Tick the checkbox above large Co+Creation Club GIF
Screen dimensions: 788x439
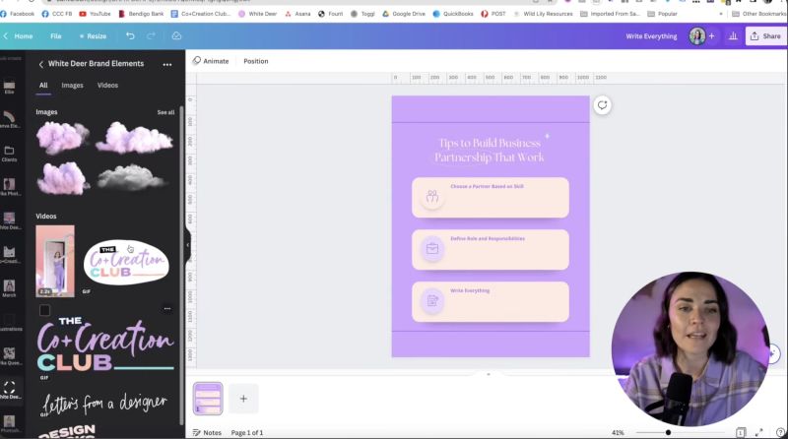44,310
